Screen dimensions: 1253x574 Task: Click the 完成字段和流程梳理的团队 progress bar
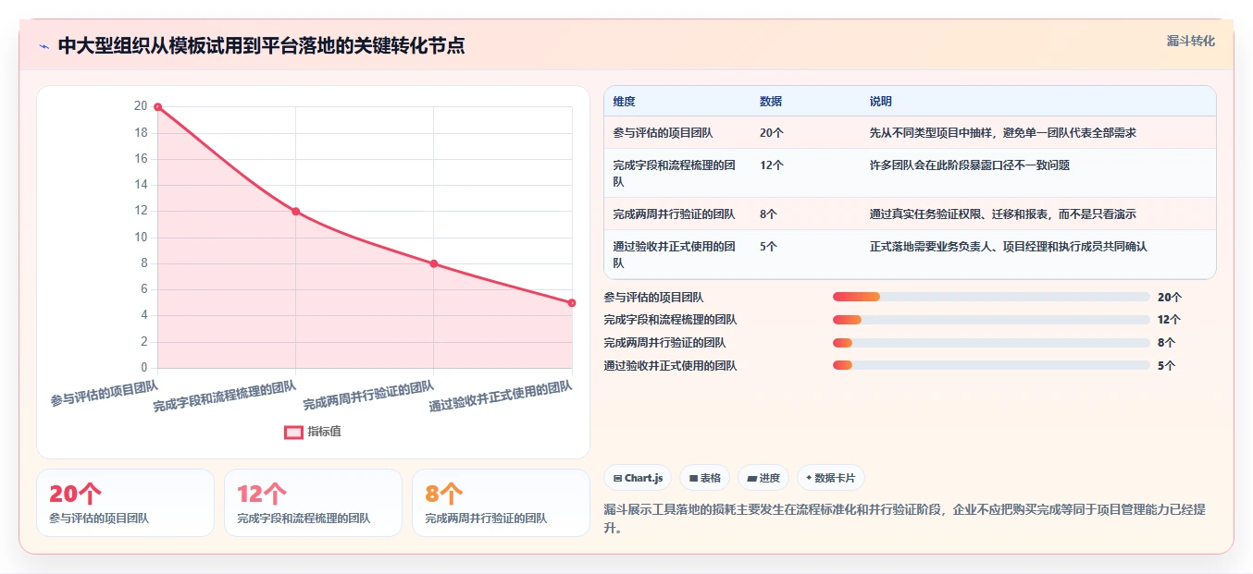point(991,320)
